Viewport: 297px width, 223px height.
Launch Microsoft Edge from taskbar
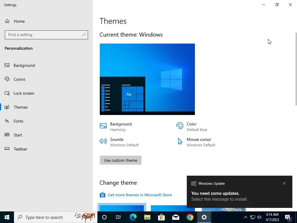click(133, 217)
